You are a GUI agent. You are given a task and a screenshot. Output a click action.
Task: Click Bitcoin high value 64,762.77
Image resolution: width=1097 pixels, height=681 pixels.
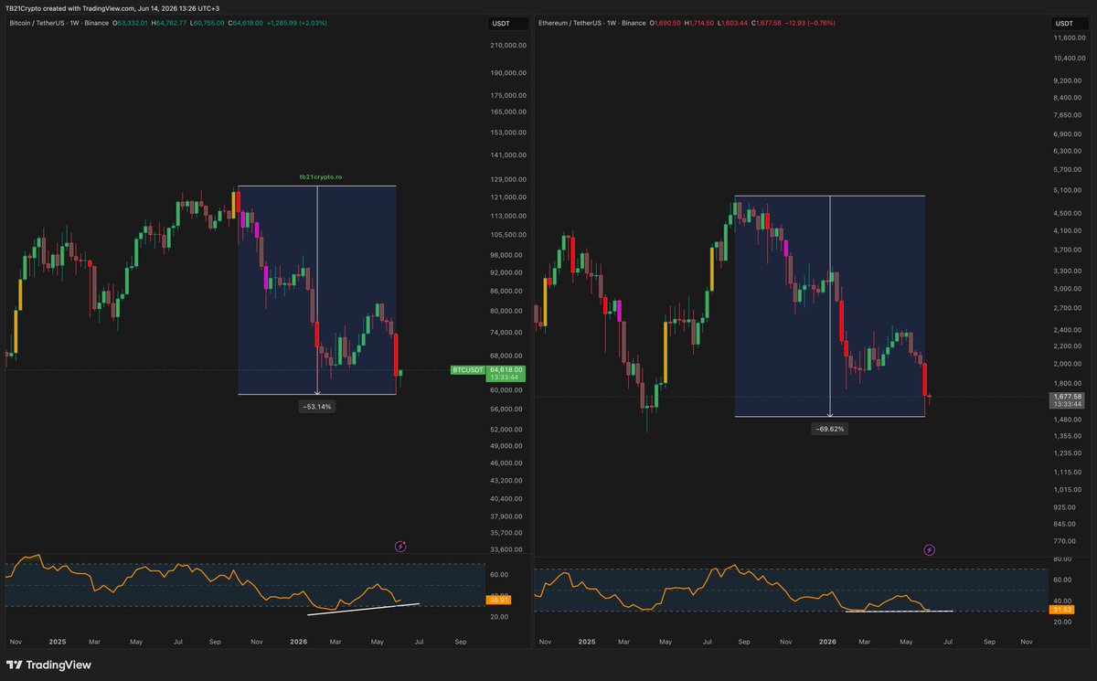click(x=169, y=22)
